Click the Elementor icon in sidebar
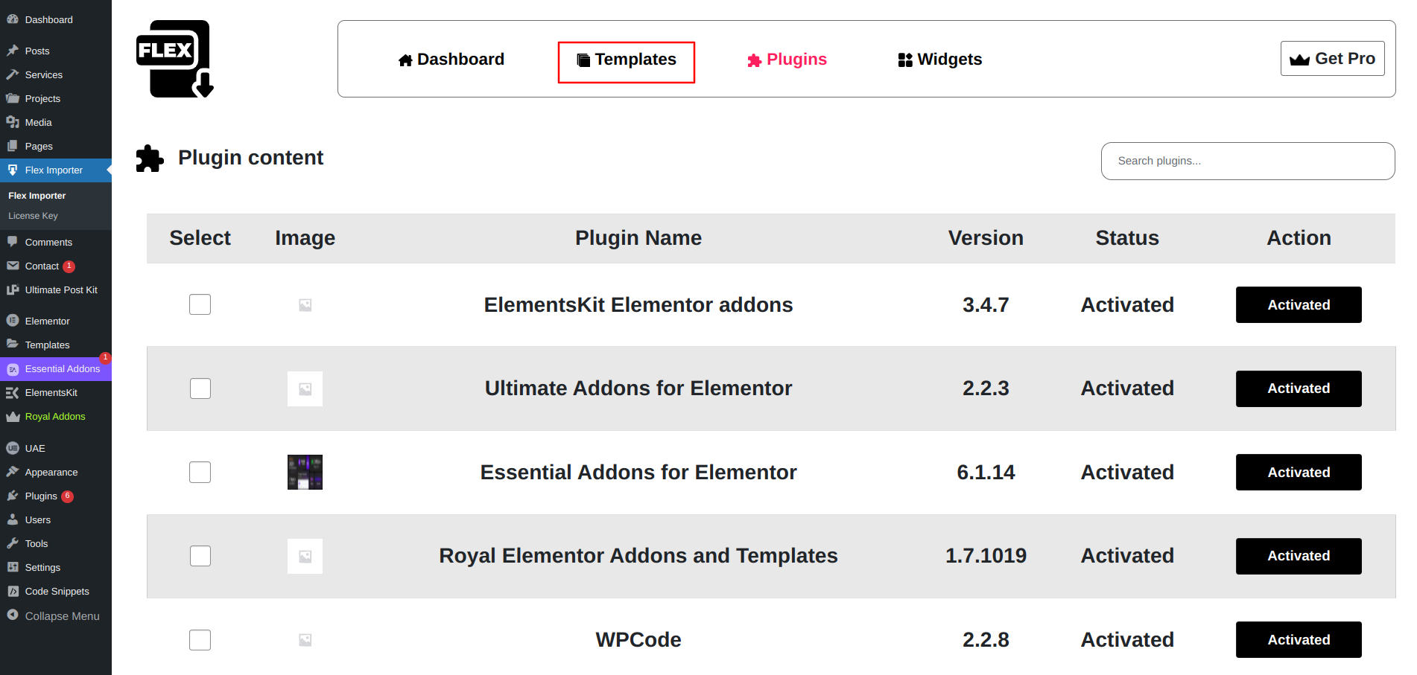The image size is (1417, 675). point(13,321)
